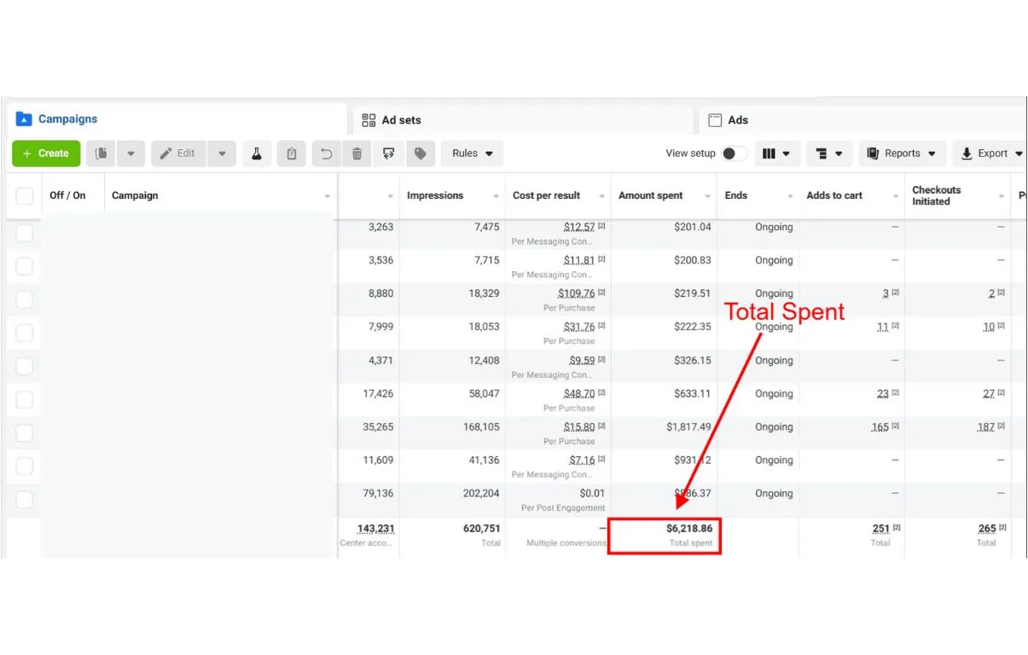This screenshot has height=655, width=1028.
Task: Toggle the View setup switch
Action: point(733,154)
